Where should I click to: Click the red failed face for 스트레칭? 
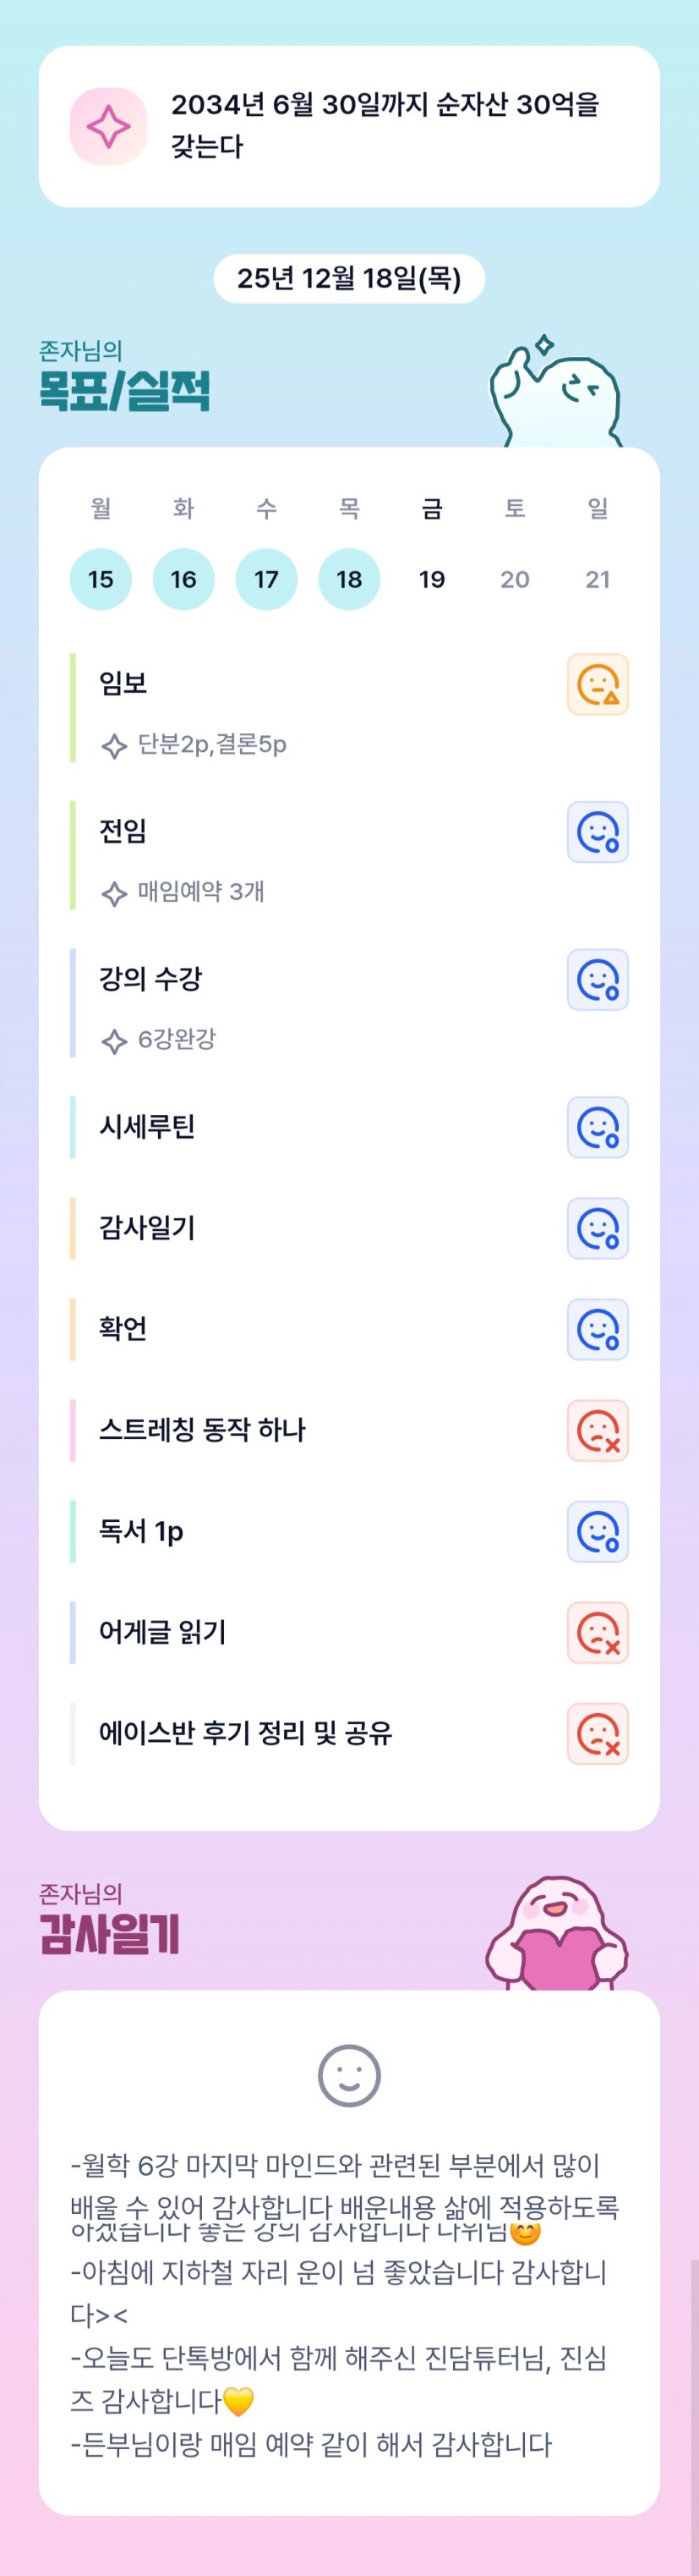597,1430
